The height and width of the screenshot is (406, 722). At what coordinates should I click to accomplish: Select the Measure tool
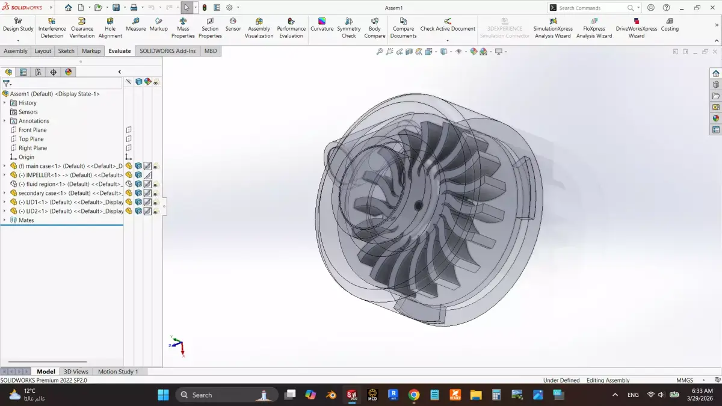click(136, 25)
